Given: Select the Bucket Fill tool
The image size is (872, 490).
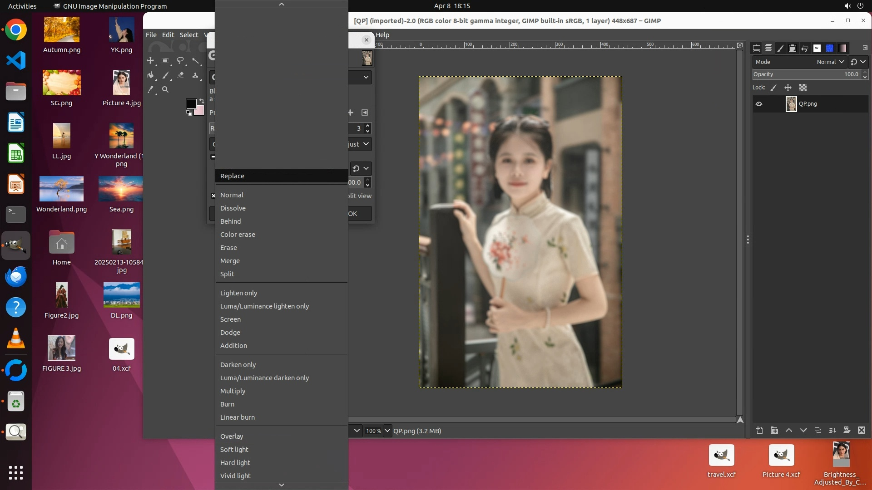Looking at the screenshot, I should coord(150,75).
